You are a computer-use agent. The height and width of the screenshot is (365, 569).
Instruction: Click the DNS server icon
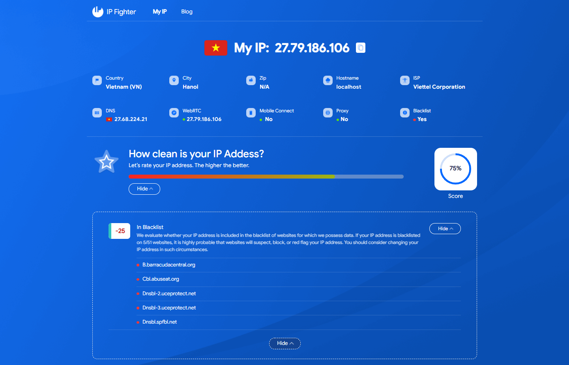[x=97, y=113]
